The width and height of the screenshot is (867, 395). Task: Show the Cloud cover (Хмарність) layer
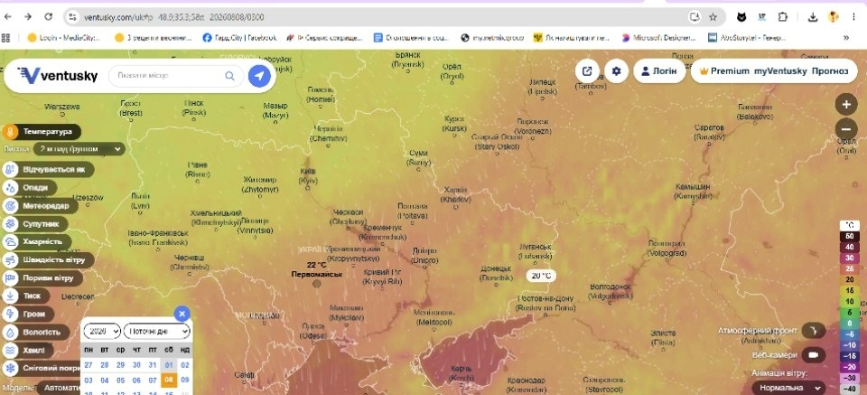(36, 241)
